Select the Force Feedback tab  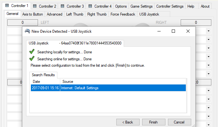(x=123, y=14)
